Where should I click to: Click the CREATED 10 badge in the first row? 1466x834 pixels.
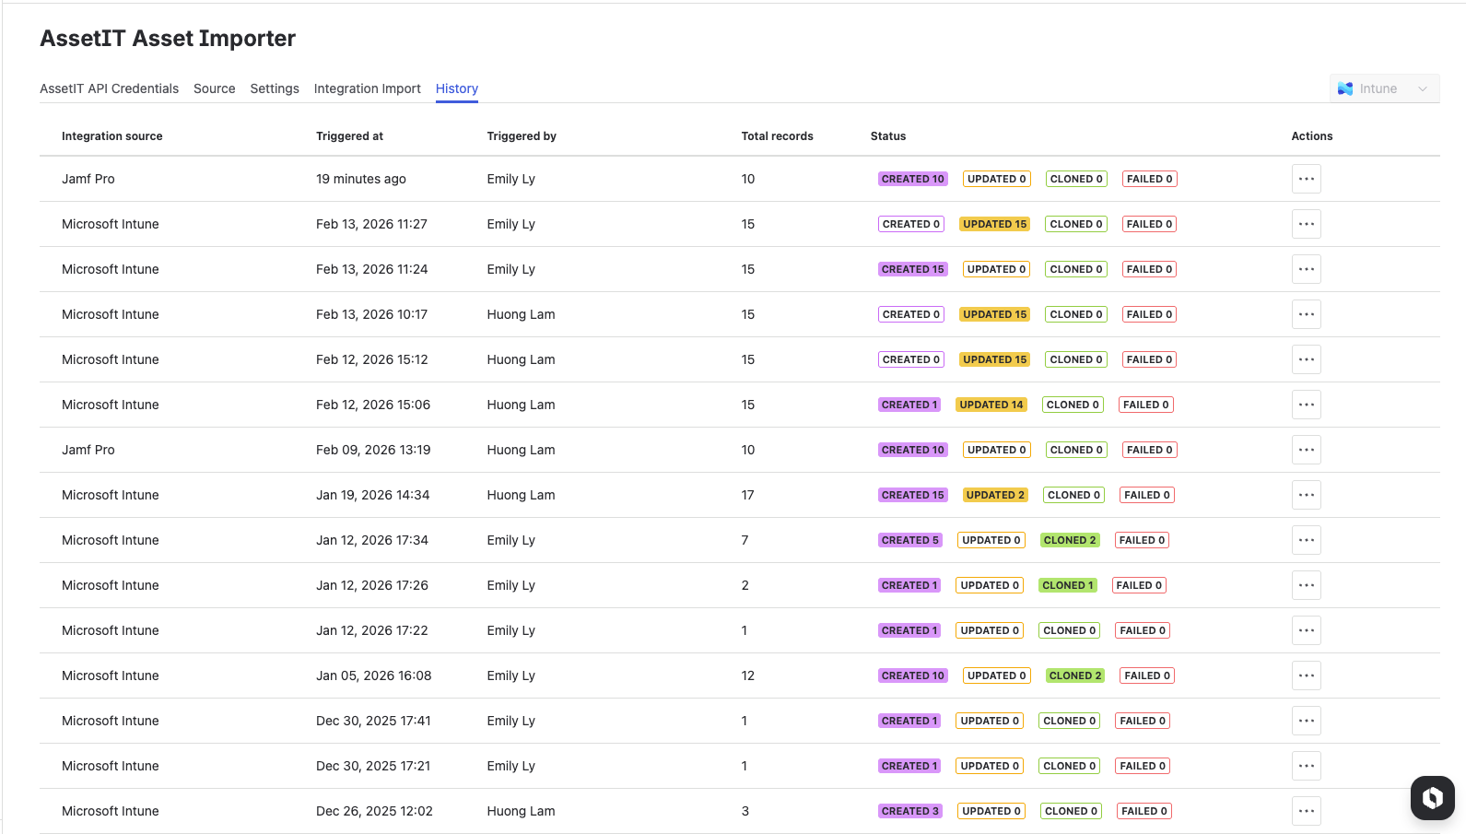pos(912,179)
